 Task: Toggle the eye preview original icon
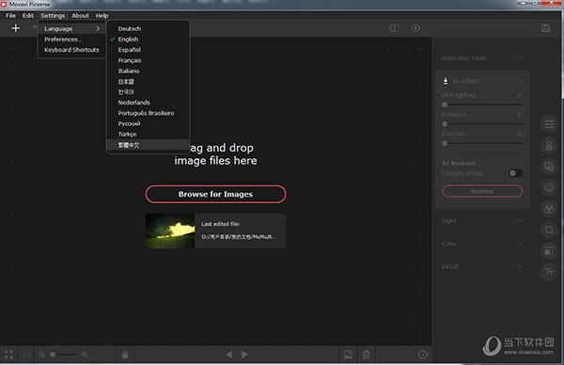[x=415, y=28]
